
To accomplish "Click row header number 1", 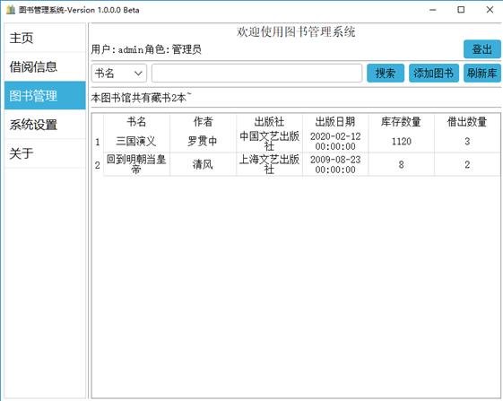I will click(x=98, y=142).
